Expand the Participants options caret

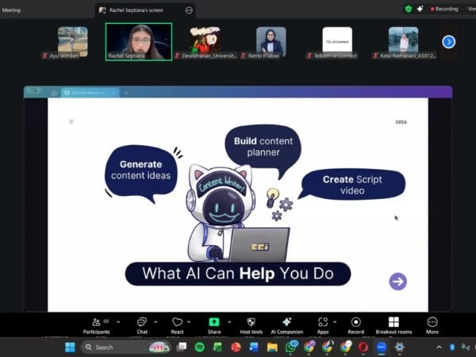[118, 322]
